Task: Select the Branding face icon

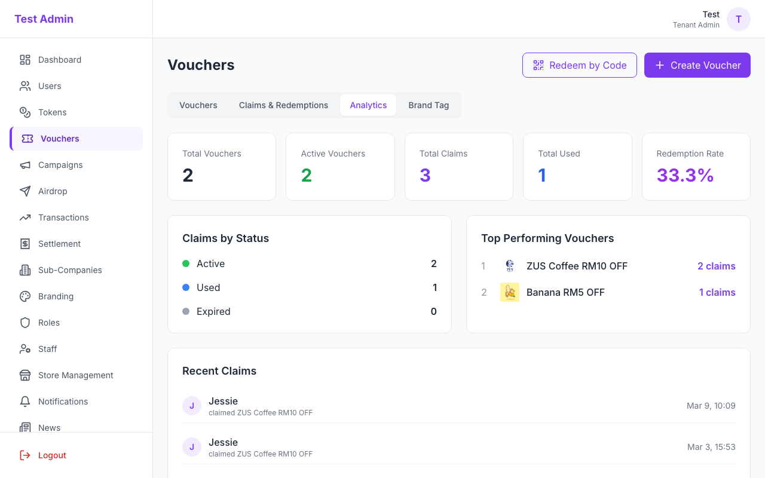Action: tap(25, 296)
